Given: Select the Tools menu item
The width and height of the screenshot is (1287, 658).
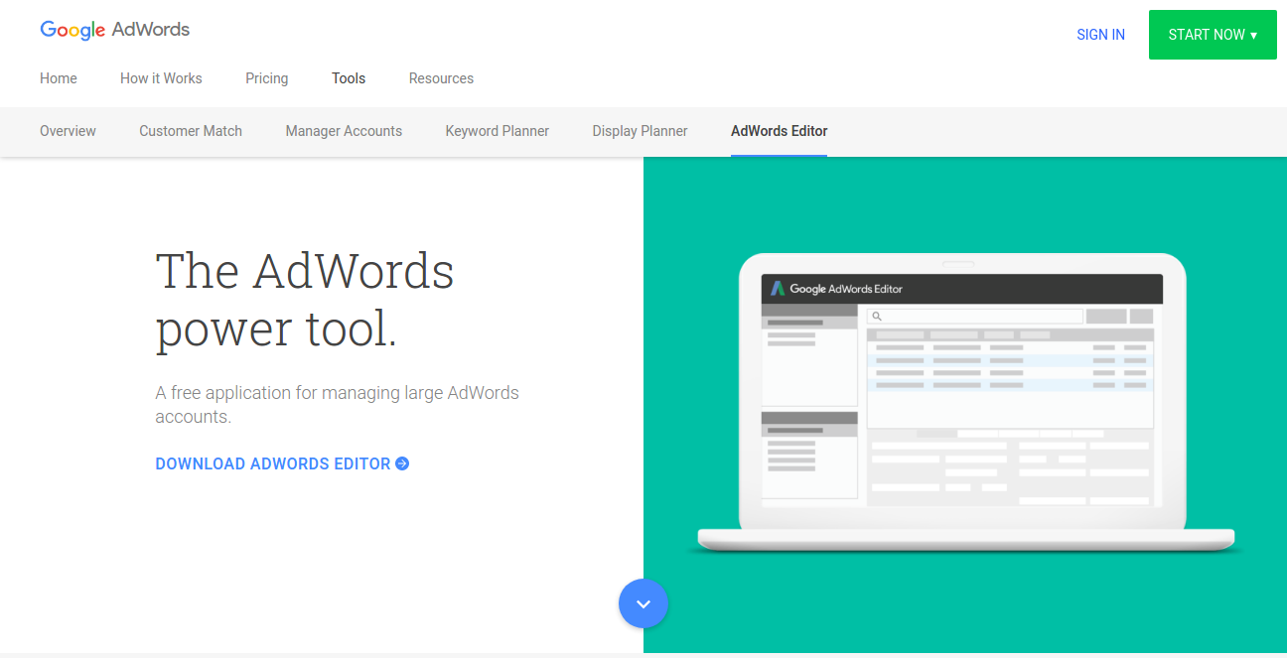Looking at the screenshot, I should click(x=349, y=78).
